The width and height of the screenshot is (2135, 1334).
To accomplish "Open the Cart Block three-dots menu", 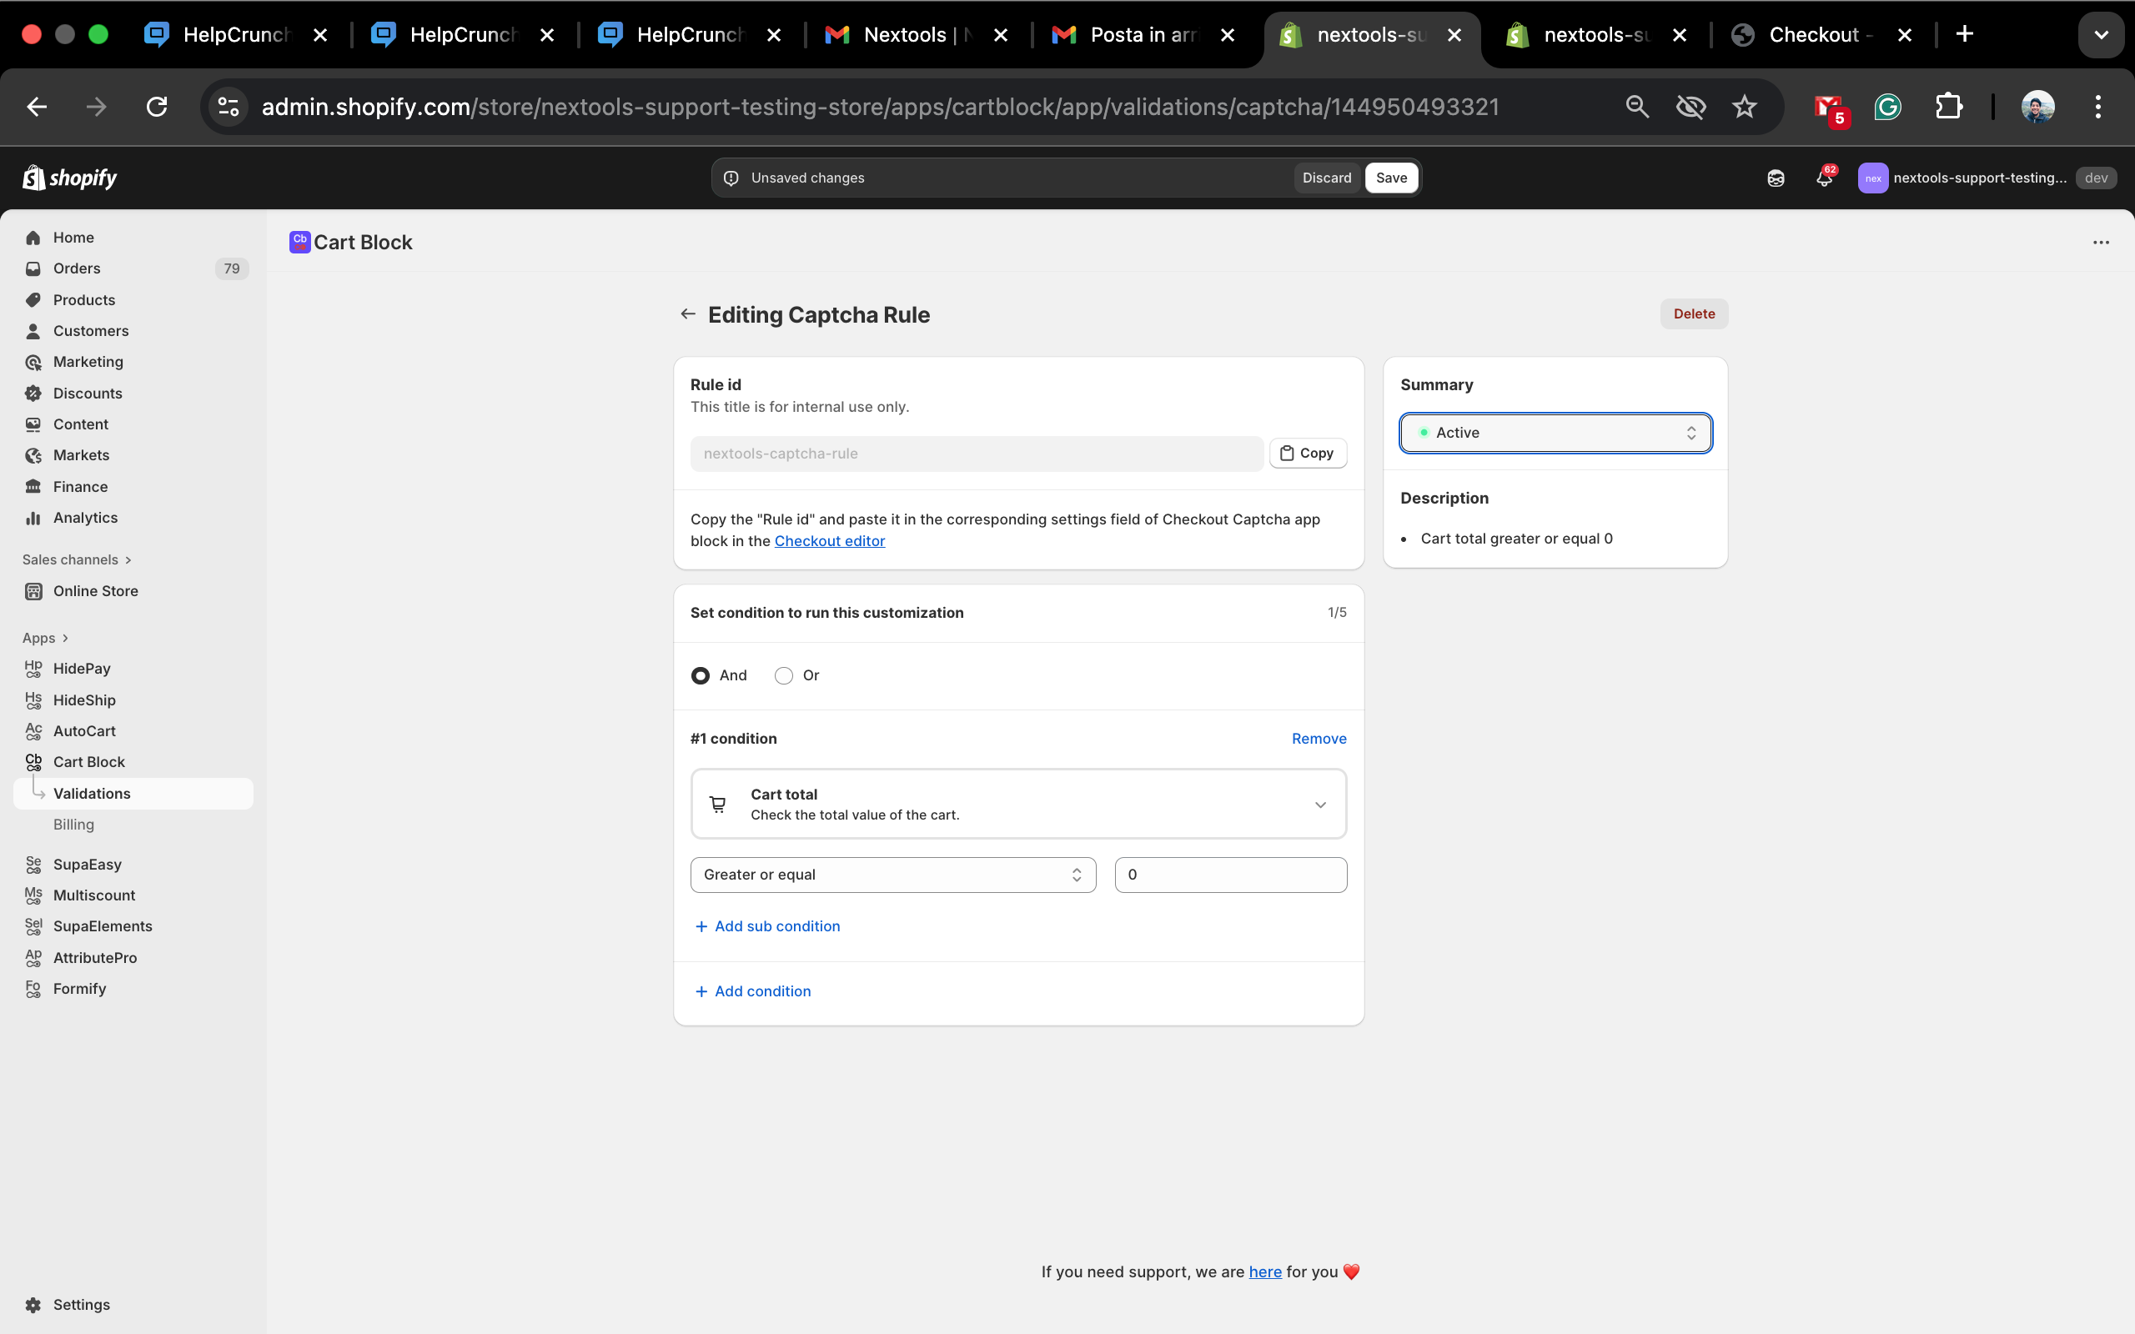I will pos(2101,243).
